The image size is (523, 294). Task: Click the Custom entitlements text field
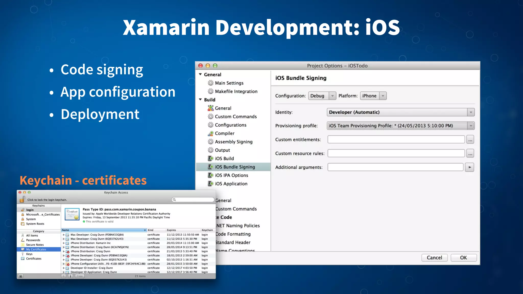[396, 140]
